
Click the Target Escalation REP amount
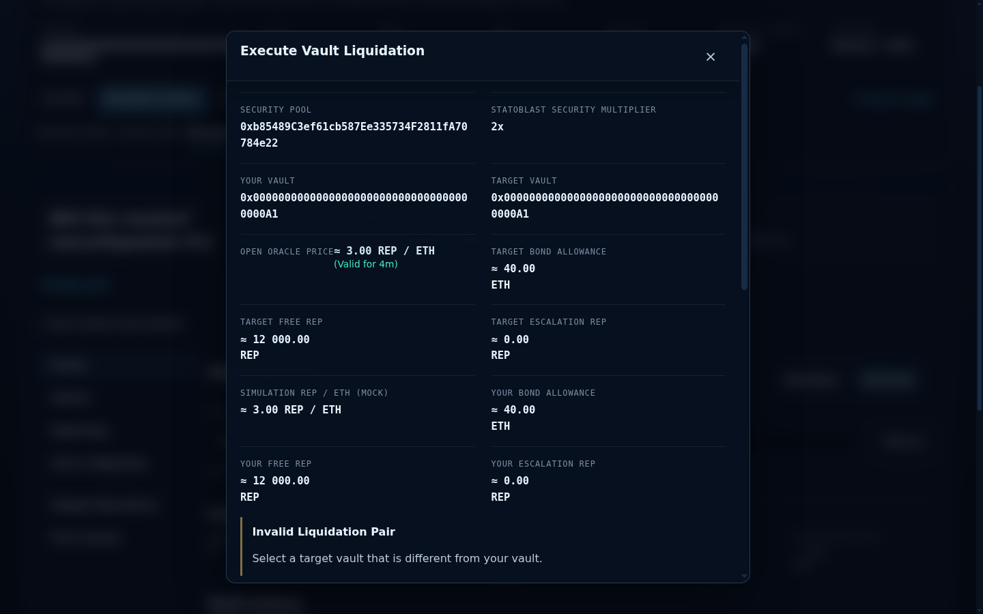[x=510, y=347]
